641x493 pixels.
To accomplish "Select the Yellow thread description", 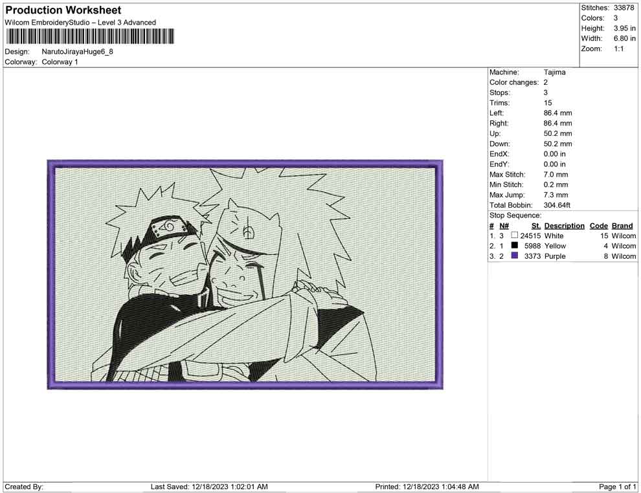I will tap(555, 246).
